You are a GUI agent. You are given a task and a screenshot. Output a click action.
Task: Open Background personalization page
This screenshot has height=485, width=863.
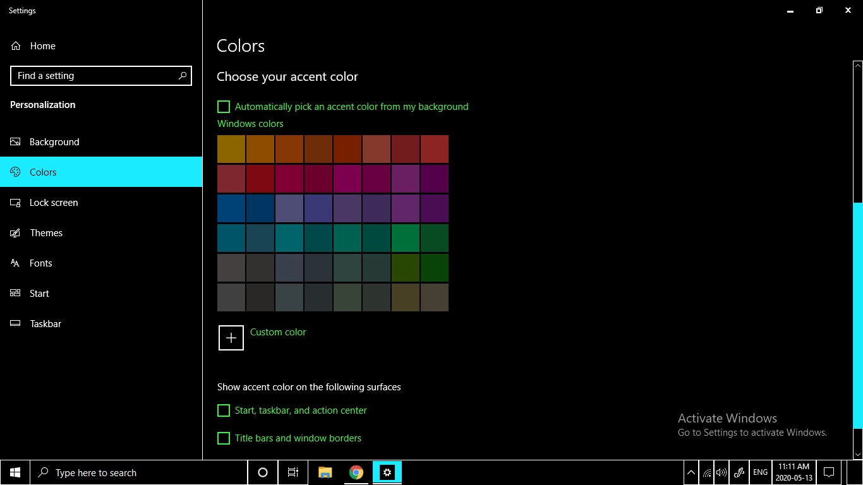[101, 142]
